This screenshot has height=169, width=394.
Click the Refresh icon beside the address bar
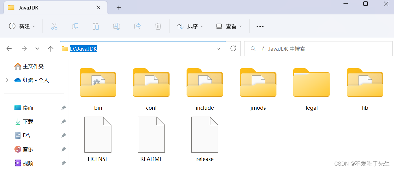click(x=233, y=48)
